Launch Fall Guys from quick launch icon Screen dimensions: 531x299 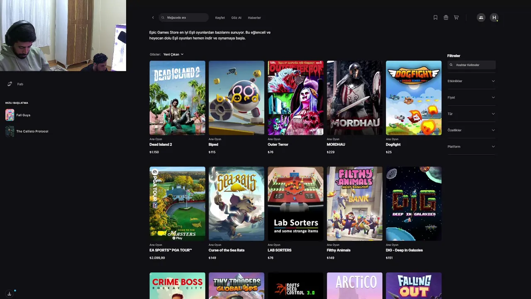coord(10,115)
